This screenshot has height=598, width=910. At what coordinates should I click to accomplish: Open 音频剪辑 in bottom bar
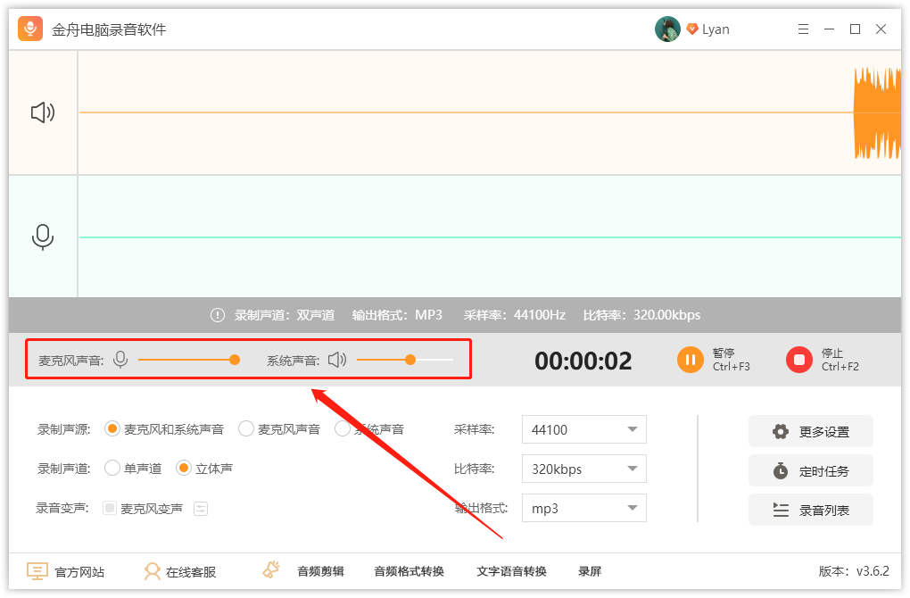click(x=320, y=571)
